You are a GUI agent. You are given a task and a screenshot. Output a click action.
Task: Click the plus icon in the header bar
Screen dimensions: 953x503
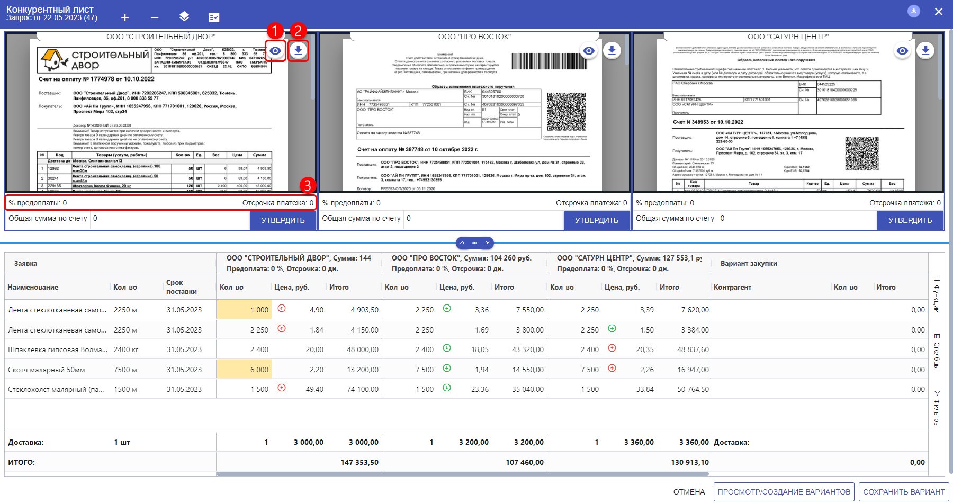(125, 17)
